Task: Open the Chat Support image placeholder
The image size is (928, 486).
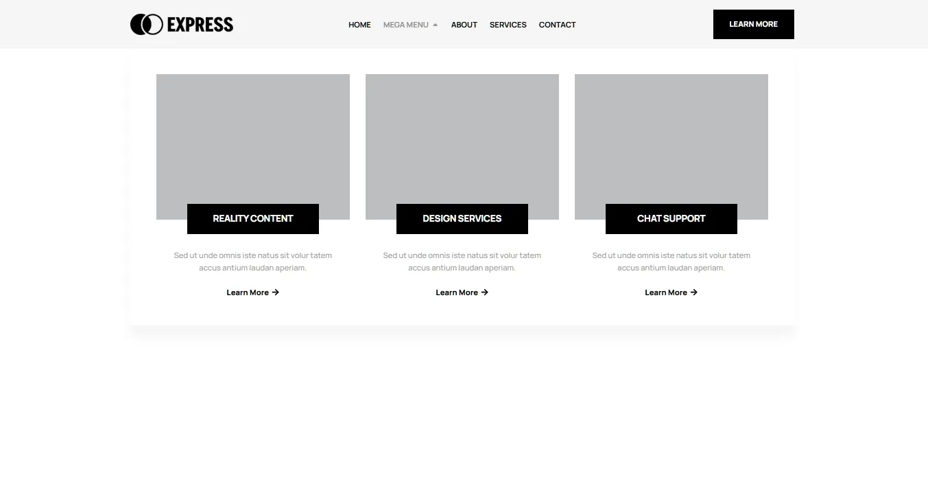Action: pyautogui.click(x=671, y=137)
